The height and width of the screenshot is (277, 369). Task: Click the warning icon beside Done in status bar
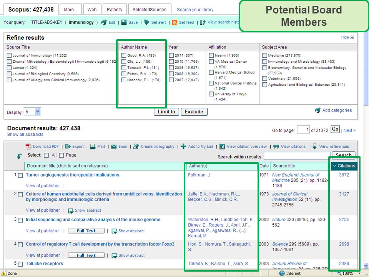tap(3, 273)
